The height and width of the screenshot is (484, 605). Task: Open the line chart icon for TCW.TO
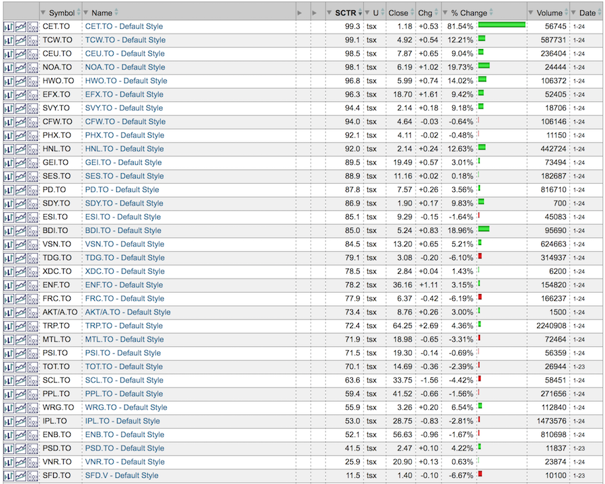point(20,40)
